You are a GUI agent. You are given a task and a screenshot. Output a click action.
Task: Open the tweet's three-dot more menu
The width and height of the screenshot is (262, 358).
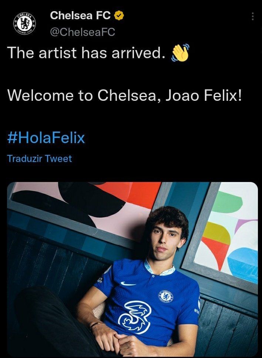[x=252, y=16]
